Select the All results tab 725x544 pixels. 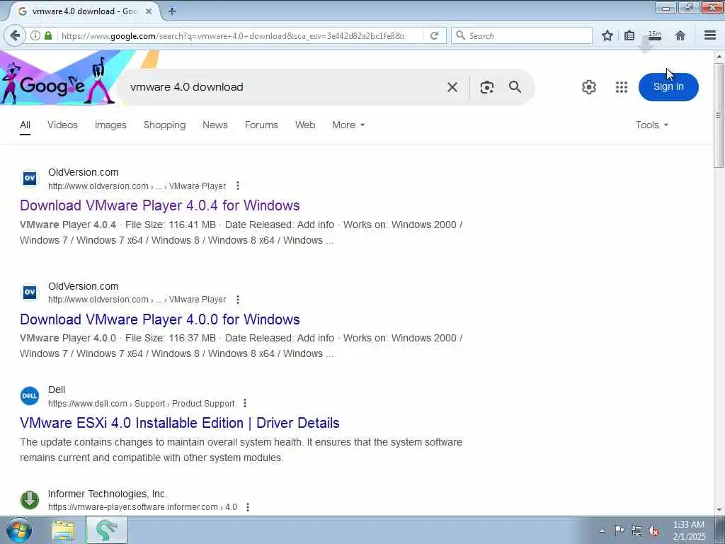pos(25,125)
